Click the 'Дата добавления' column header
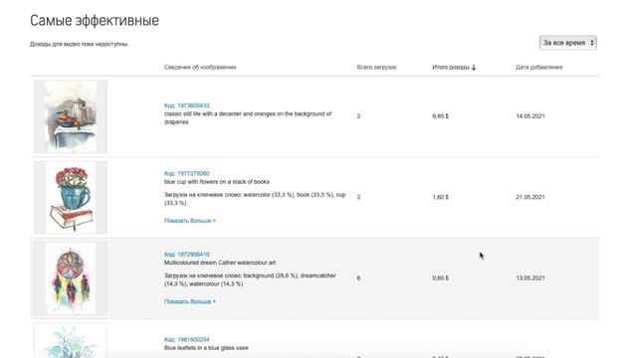Viewport: 637px width, 358px height. click(x=539, y=67)
